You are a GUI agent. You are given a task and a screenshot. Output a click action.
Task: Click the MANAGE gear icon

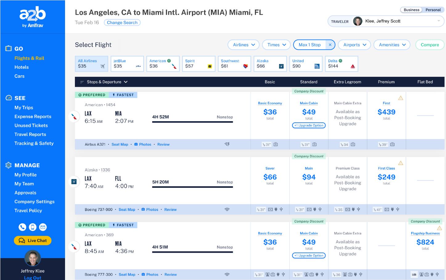click(x=9, y=165)
